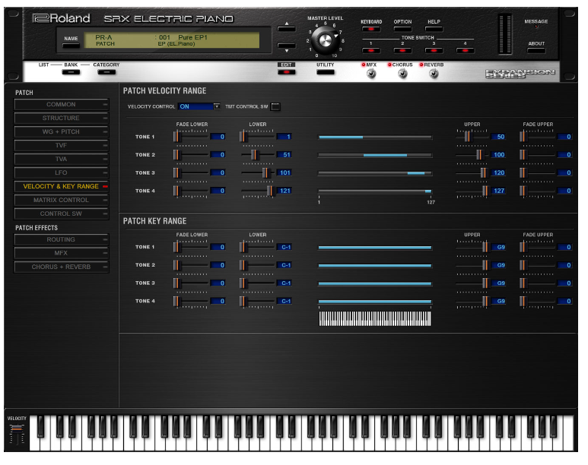Adjust Tone 1 velocity Fade Upper slider
Viewport: 588px width, 465px height.
[x=523, y=137]
